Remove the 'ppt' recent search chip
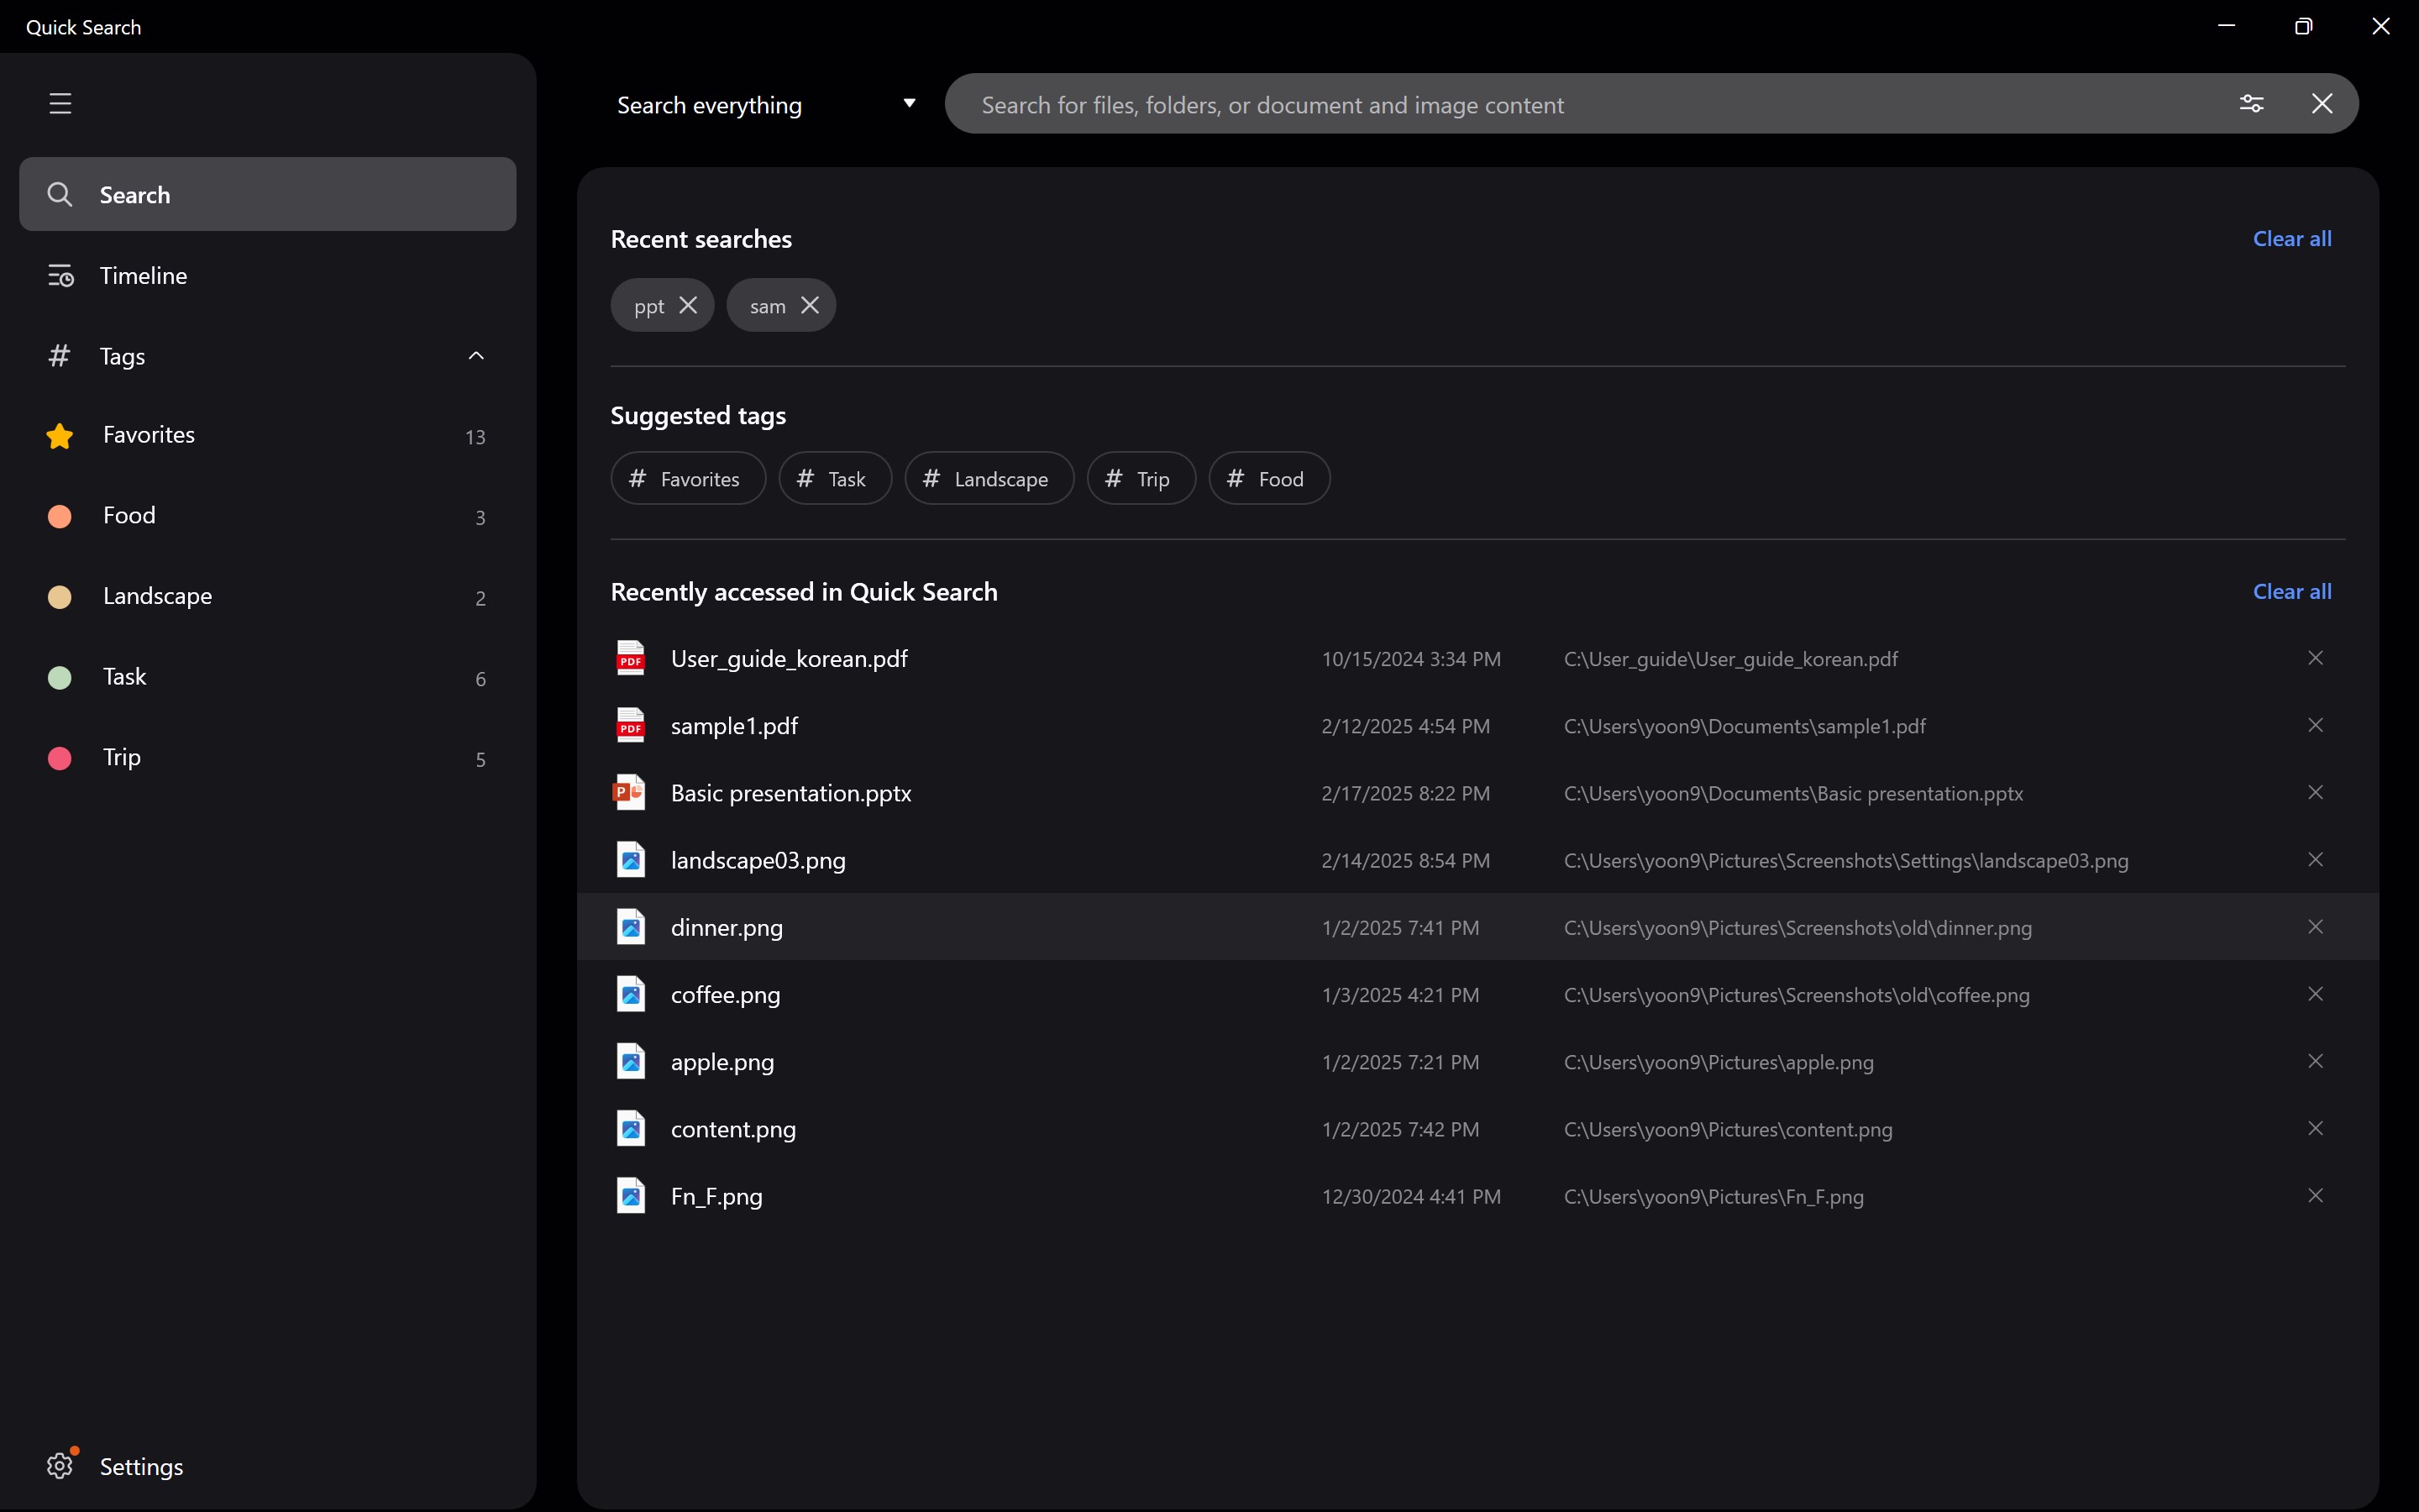This screenshot has width=2419, height=1512. coord(688,306)
